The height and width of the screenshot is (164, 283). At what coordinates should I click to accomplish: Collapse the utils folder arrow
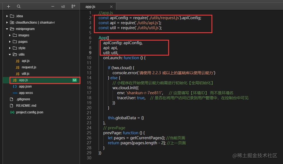coord(10,54)
